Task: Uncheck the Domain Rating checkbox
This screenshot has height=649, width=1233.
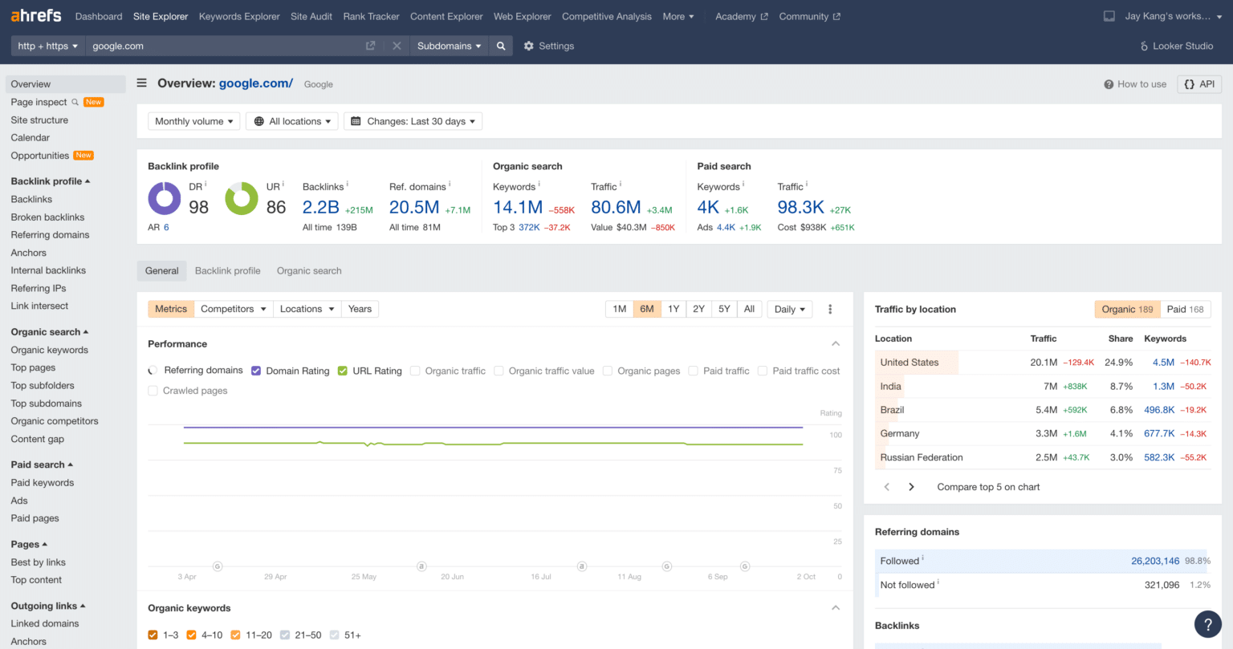Action: (x=256, y=371)
